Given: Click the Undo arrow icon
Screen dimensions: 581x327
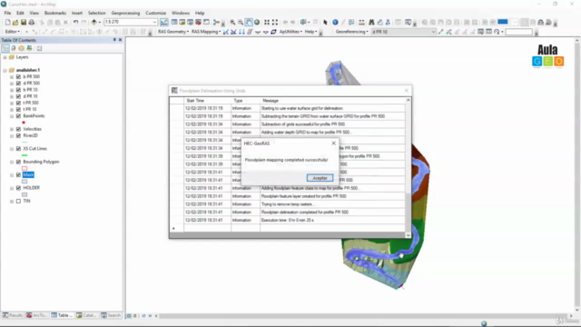Looking at the screenshot, I should 75,22.
